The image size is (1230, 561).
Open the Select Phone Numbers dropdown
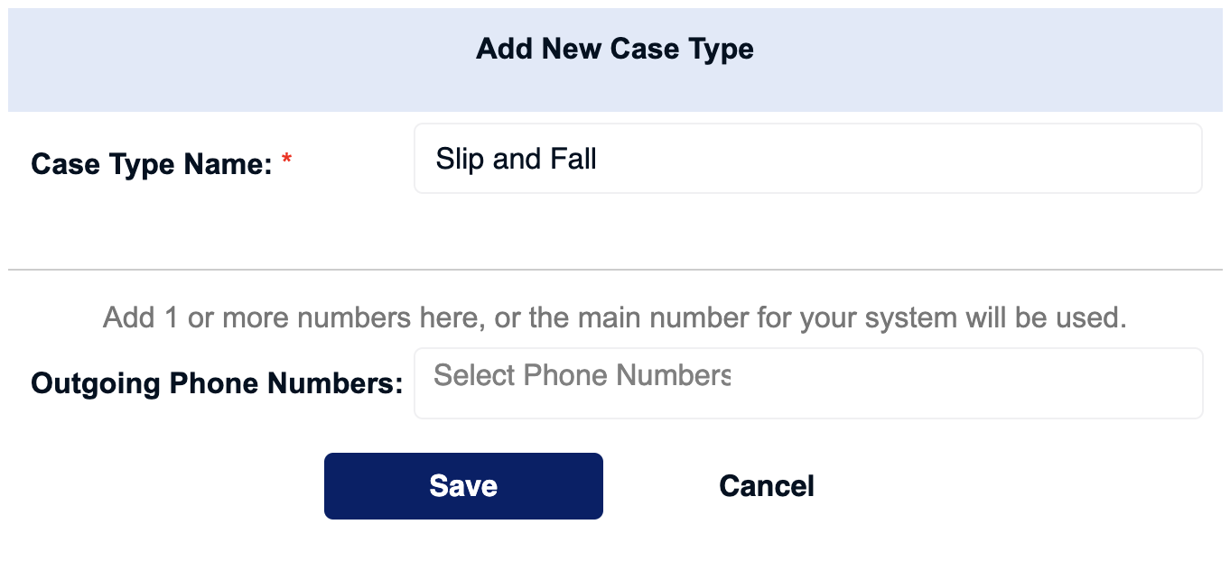[x=808, y=383]
